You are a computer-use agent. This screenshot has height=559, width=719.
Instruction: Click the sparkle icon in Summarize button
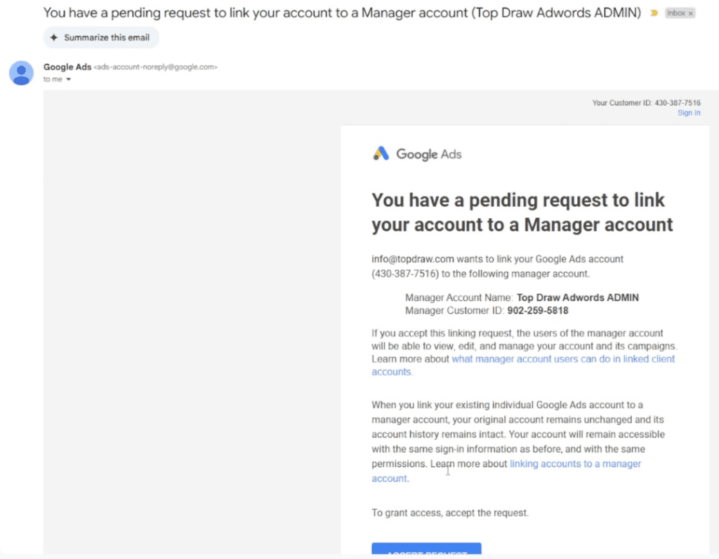54,38
